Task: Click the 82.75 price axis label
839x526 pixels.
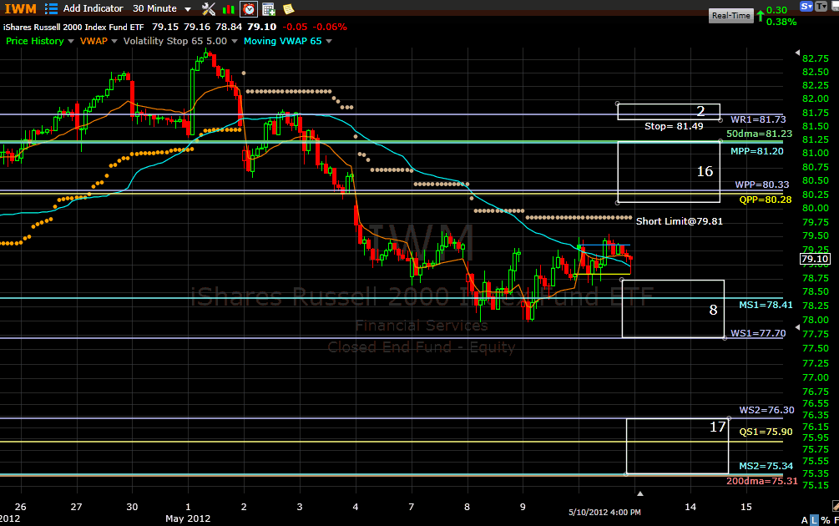Action: (816, 58)
